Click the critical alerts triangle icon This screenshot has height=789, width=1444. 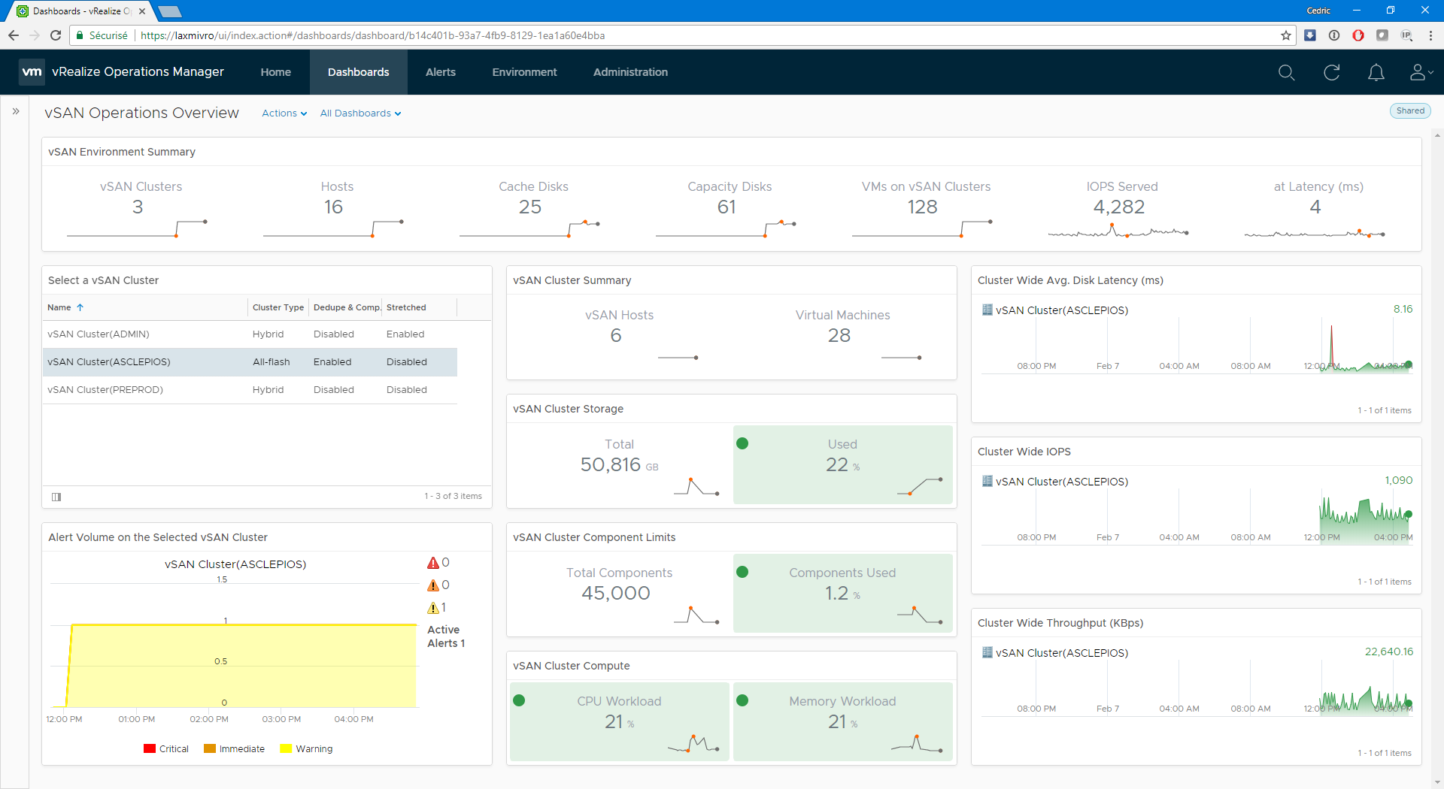433,563
